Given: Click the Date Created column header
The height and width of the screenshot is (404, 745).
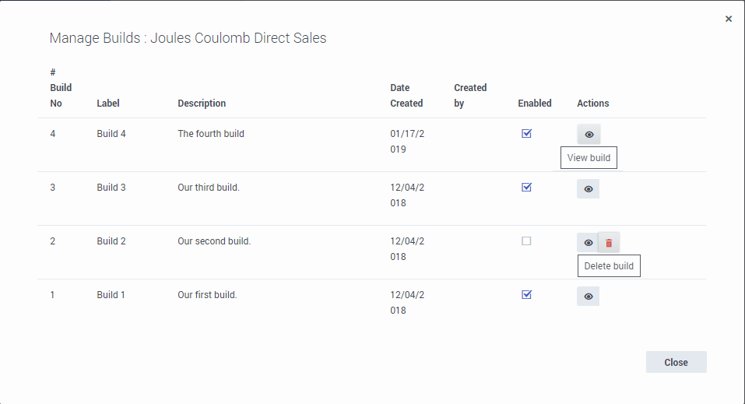Looking at the screenshot, I should coord(406,96).
